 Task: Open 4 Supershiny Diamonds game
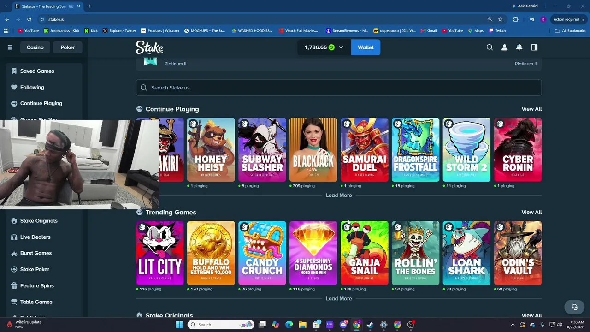point(313,253)
